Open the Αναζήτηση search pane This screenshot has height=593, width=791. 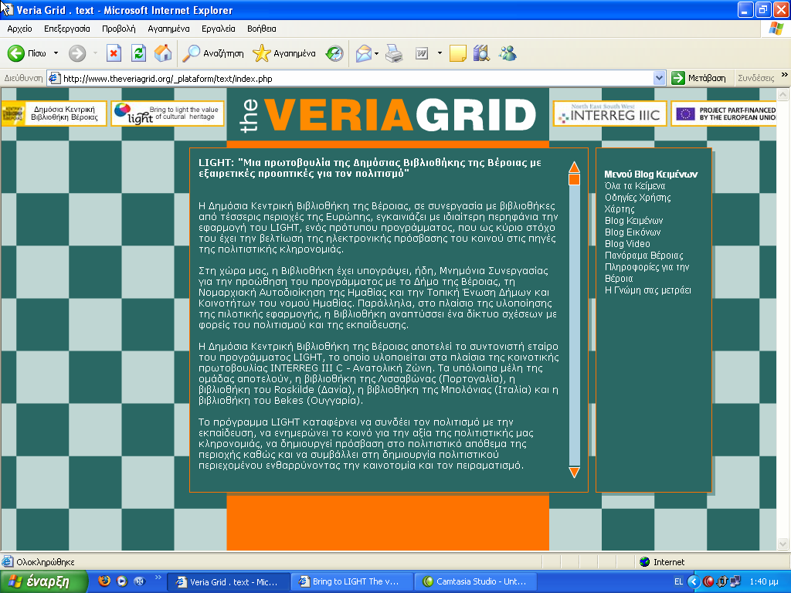click(x=212, y=53)
